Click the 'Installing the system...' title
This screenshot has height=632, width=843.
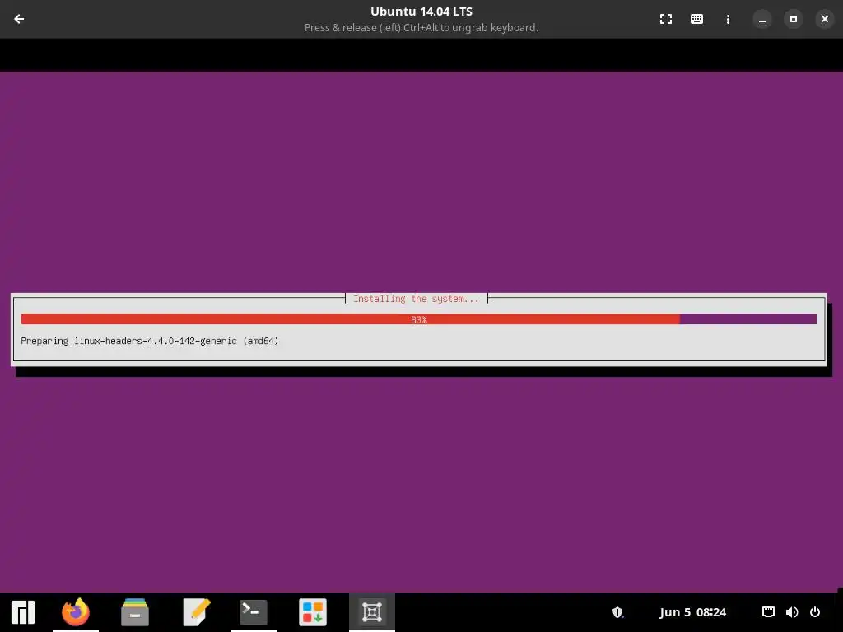point(416,299)
